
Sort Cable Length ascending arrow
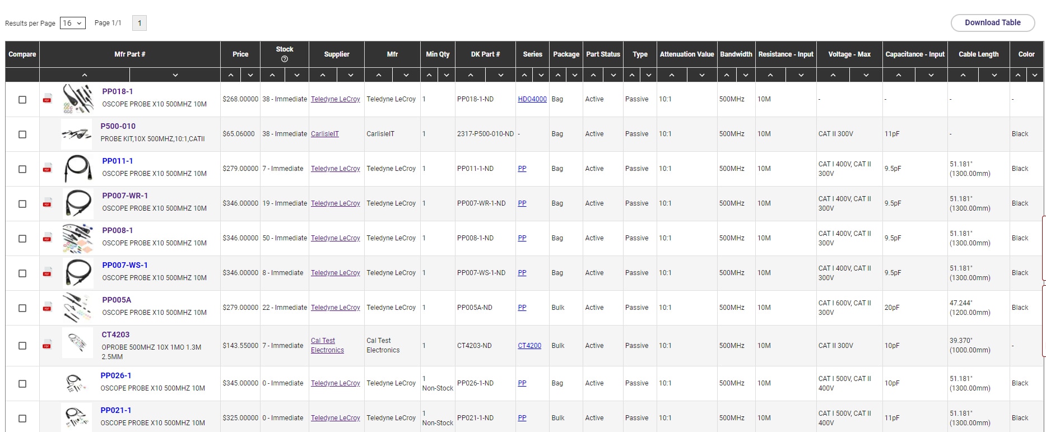tap(963, 75)
